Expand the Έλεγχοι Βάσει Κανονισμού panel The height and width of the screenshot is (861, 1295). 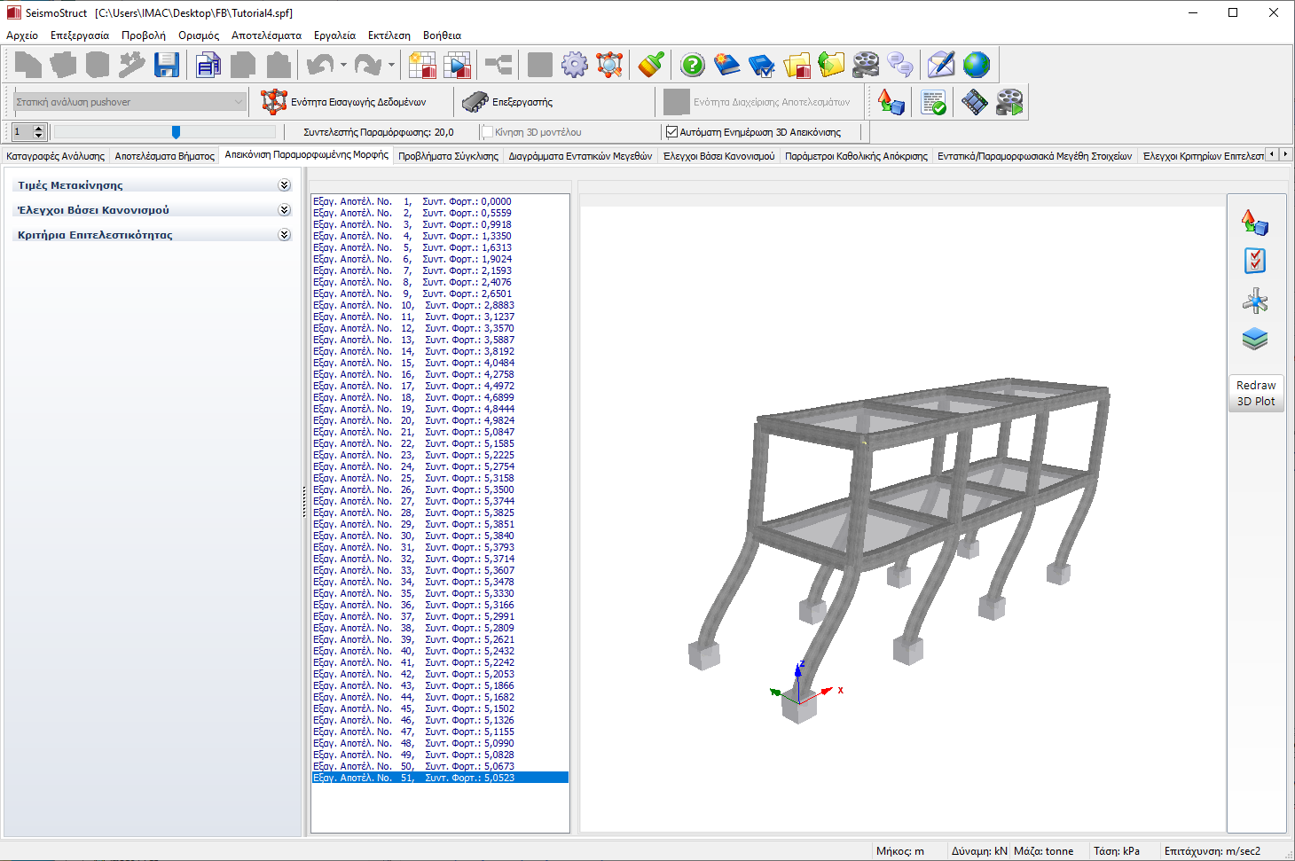284,210
